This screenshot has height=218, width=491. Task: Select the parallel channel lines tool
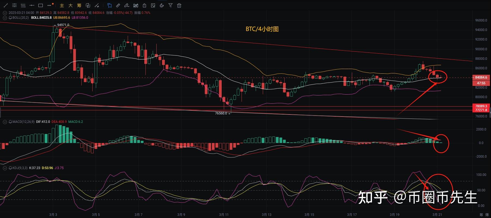click(14, 5)
